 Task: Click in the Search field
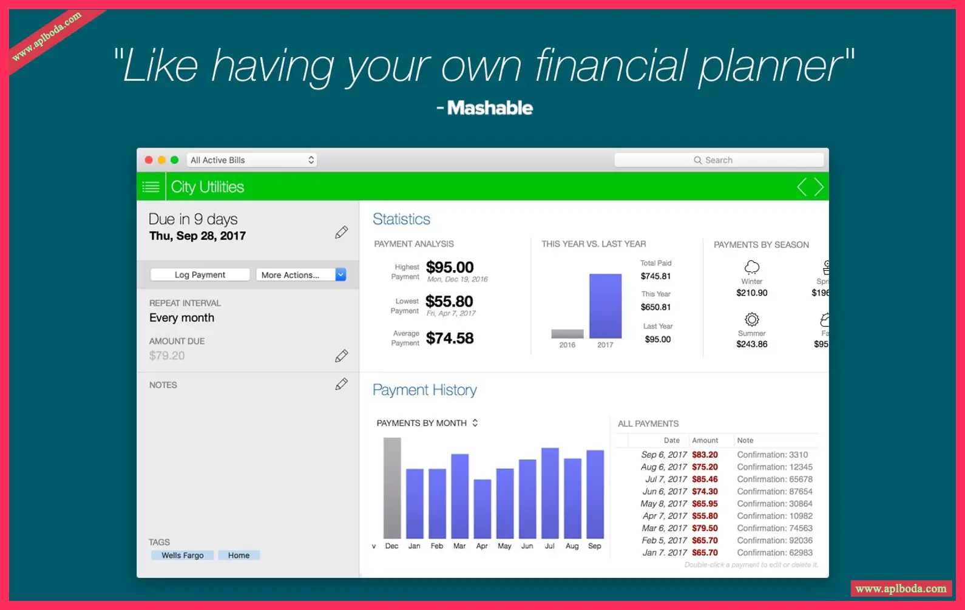click(719, 160)
